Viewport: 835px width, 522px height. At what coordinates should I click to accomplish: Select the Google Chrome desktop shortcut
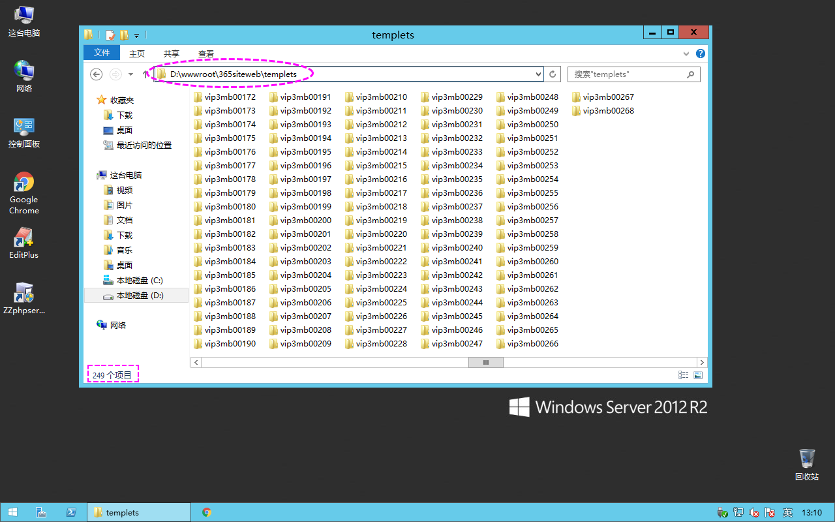[24, 193]
